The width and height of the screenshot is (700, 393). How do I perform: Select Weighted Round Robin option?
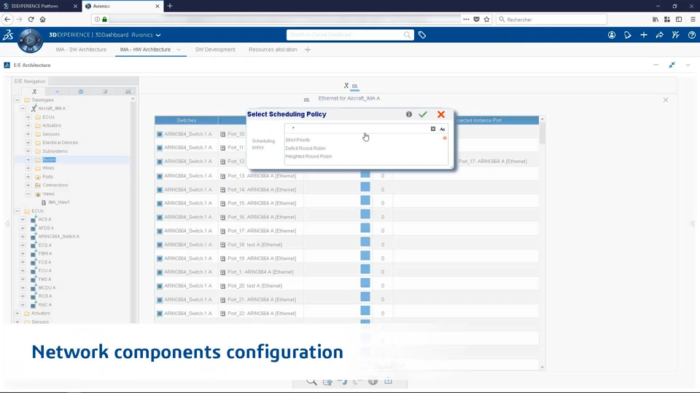pos(308,156)
